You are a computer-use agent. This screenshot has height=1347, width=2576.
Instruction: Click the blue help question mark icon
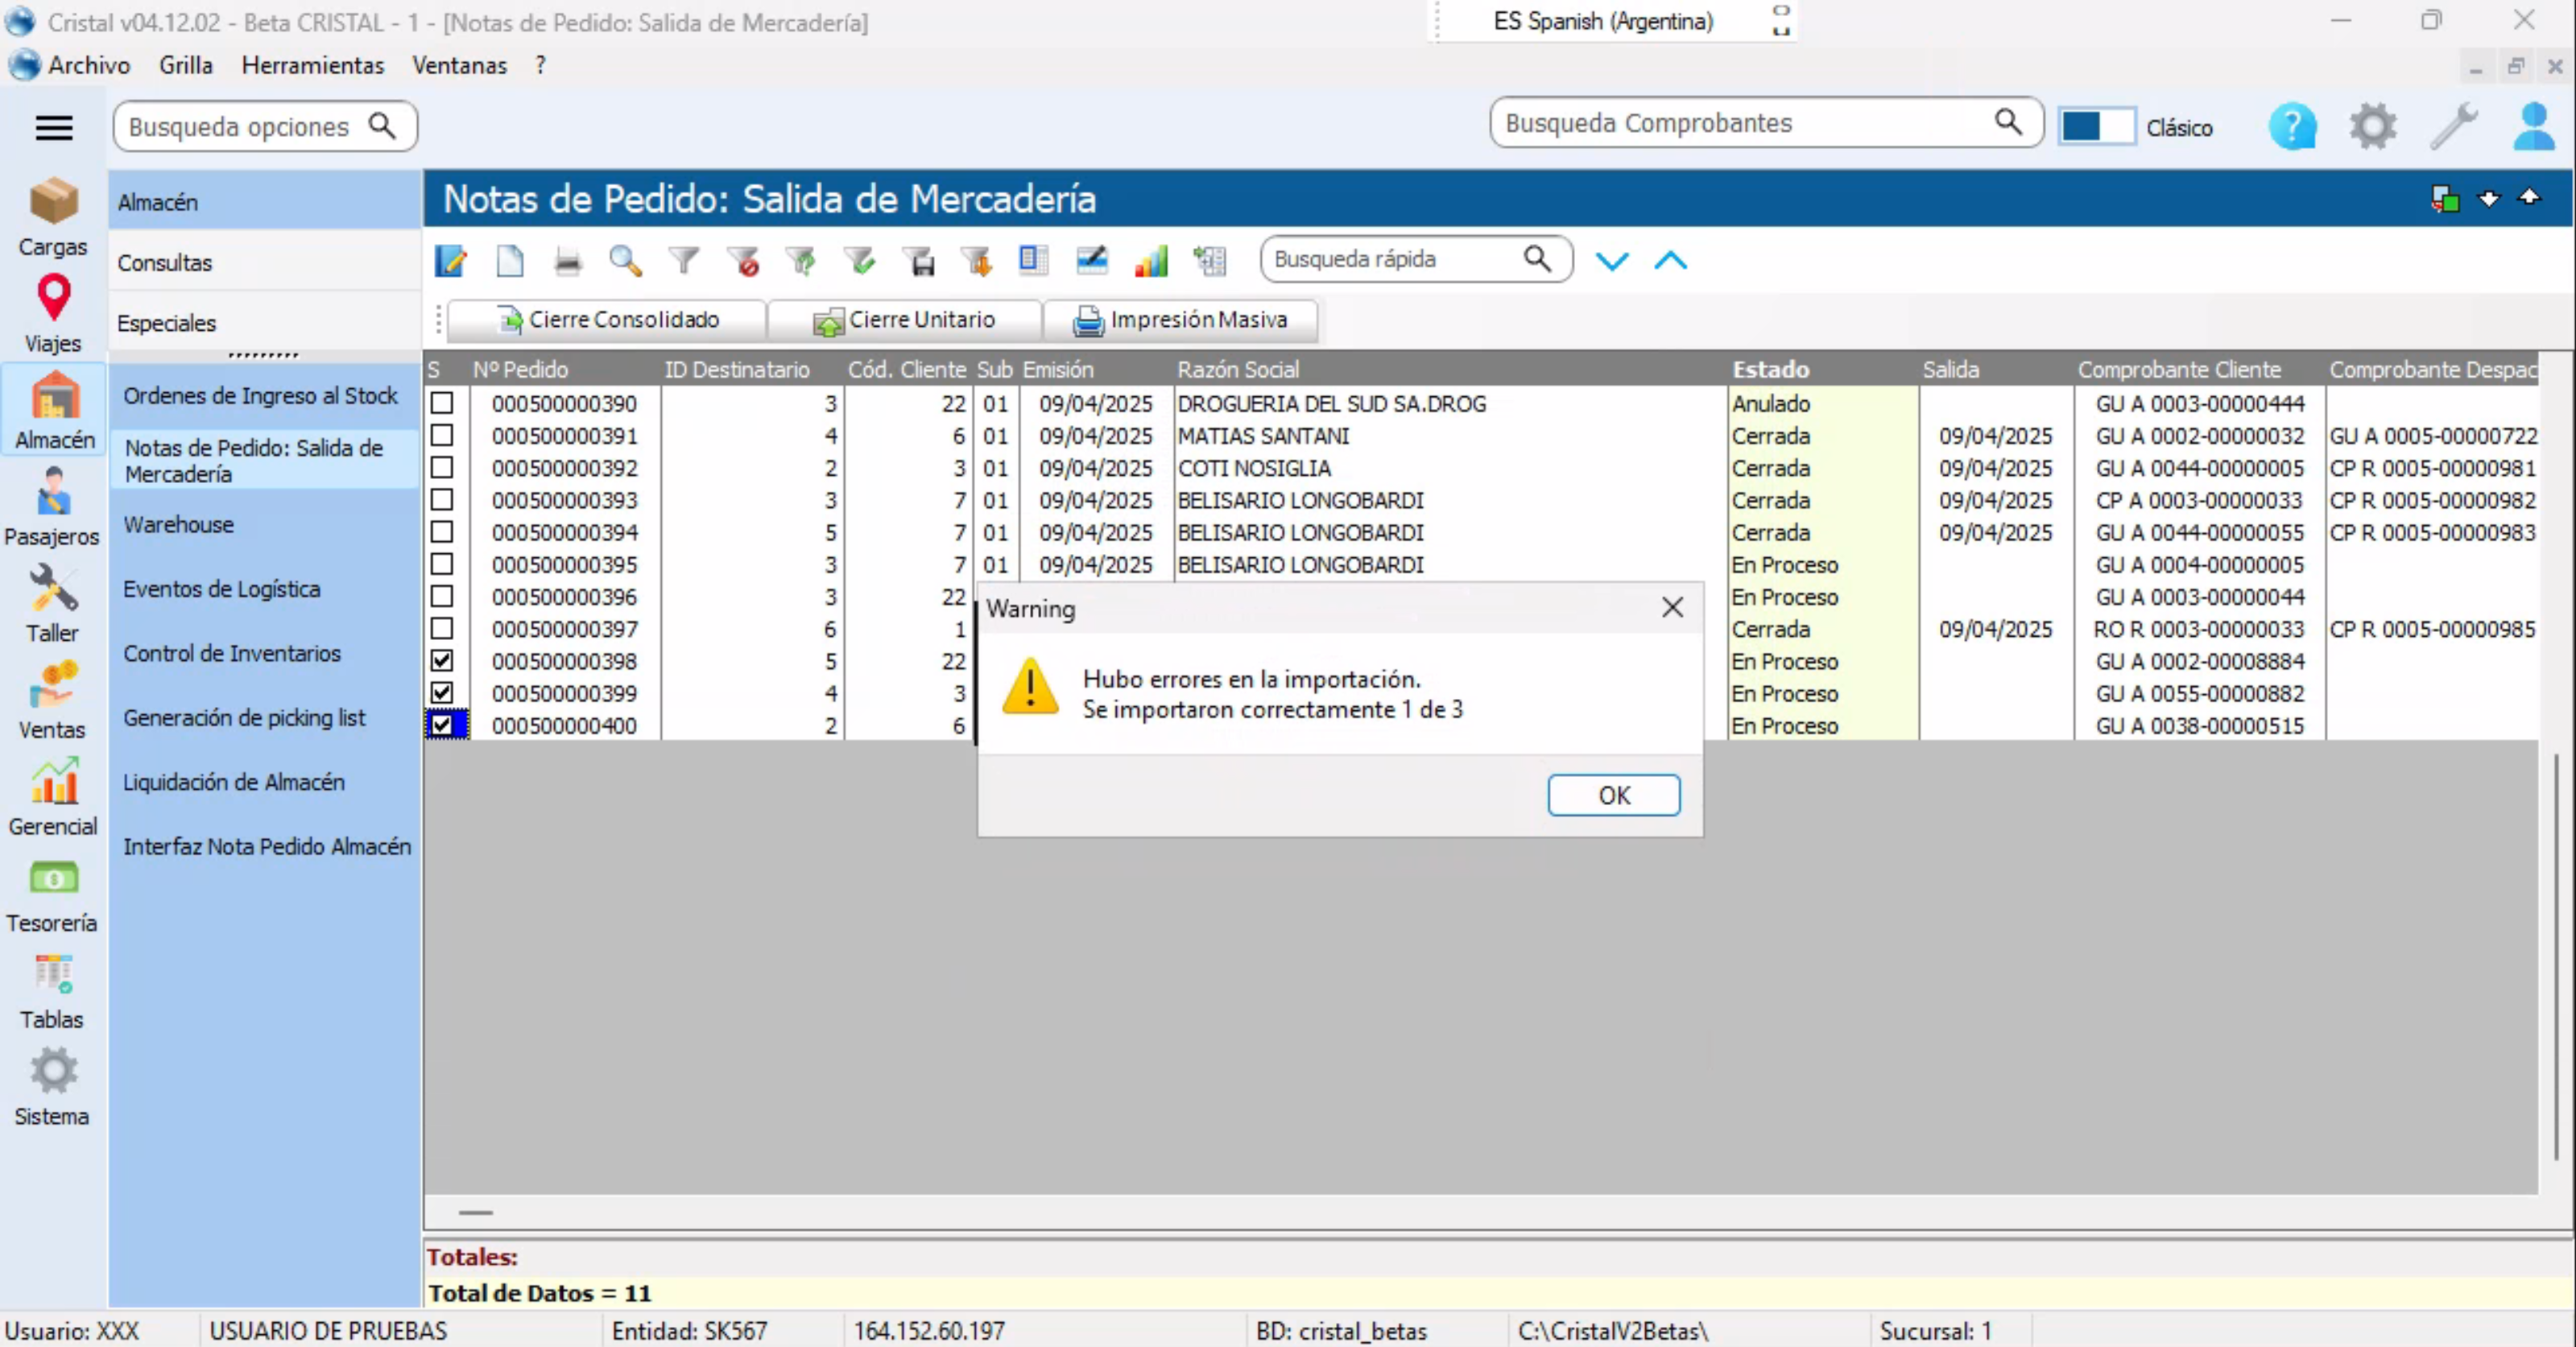coord(2292,127)
